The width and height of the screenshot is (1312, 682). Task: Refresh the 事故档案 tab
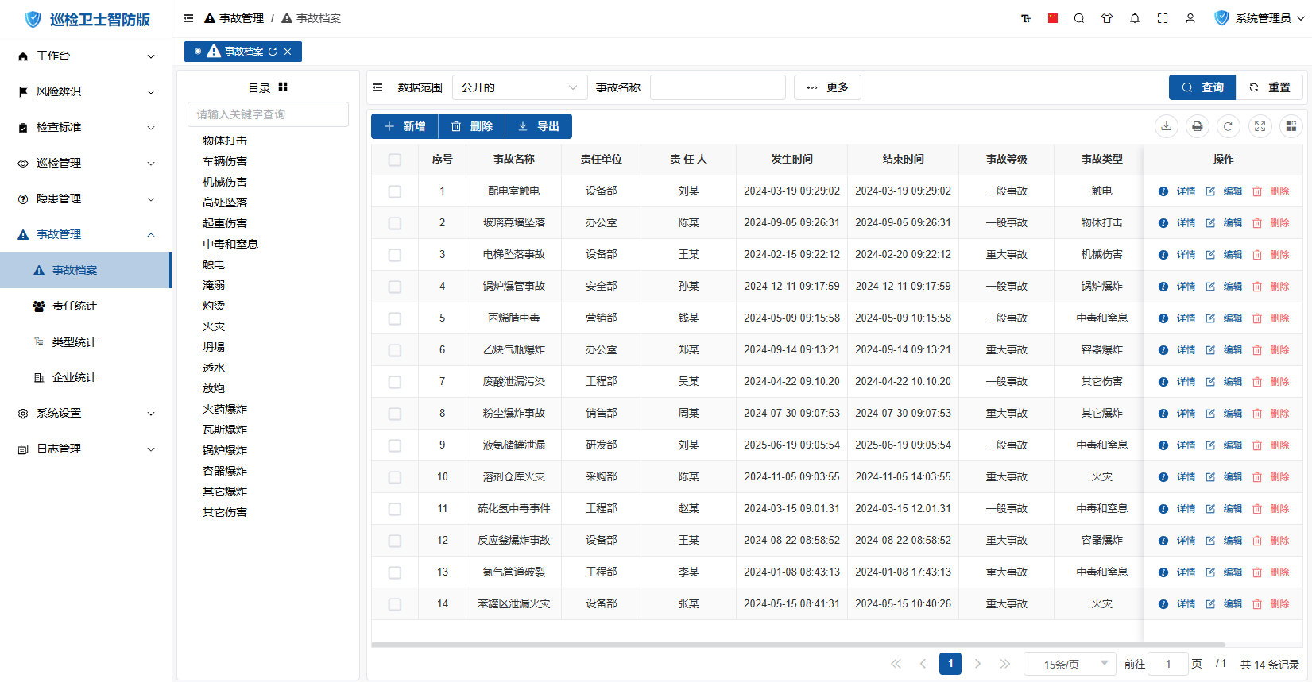(x=273, y=52)
